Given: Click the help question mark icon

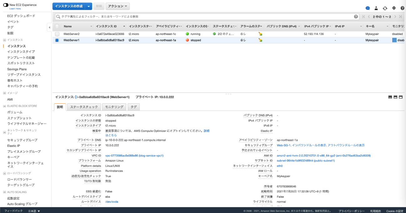Looking at the screenshot, I should point(402,8).
